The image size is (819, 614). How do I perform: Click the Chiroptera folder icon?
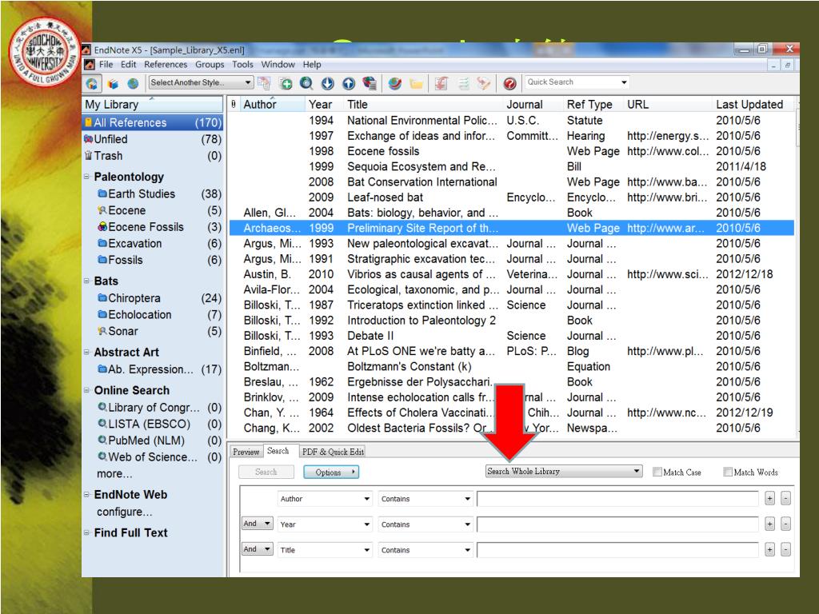tap(102, 298)
